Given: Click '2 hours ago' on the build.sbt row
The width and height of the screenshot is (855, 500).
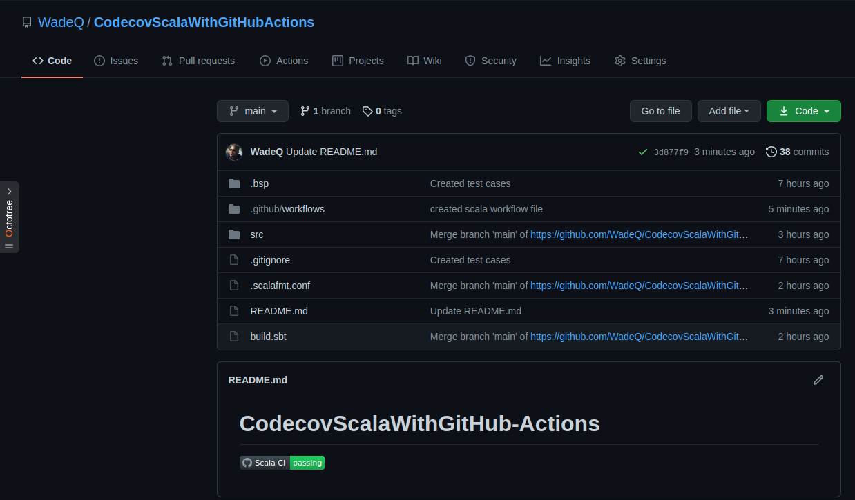Looking at the screenshot, I should (804, 337).
